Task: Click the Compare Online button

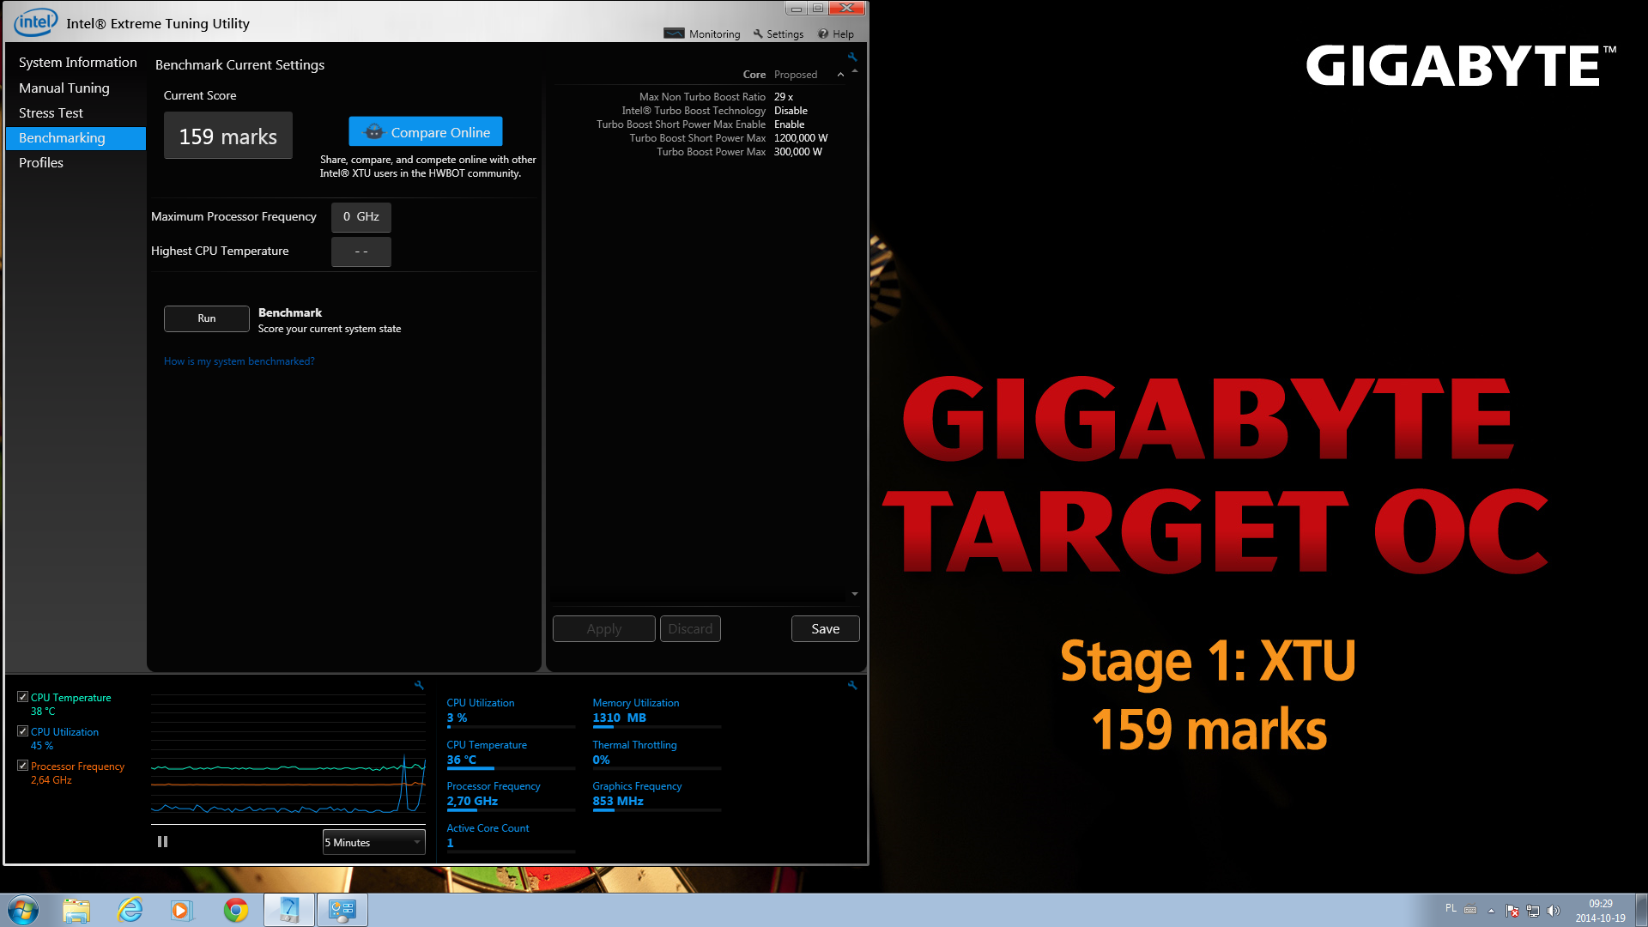Action: click(x=426, y=132)
